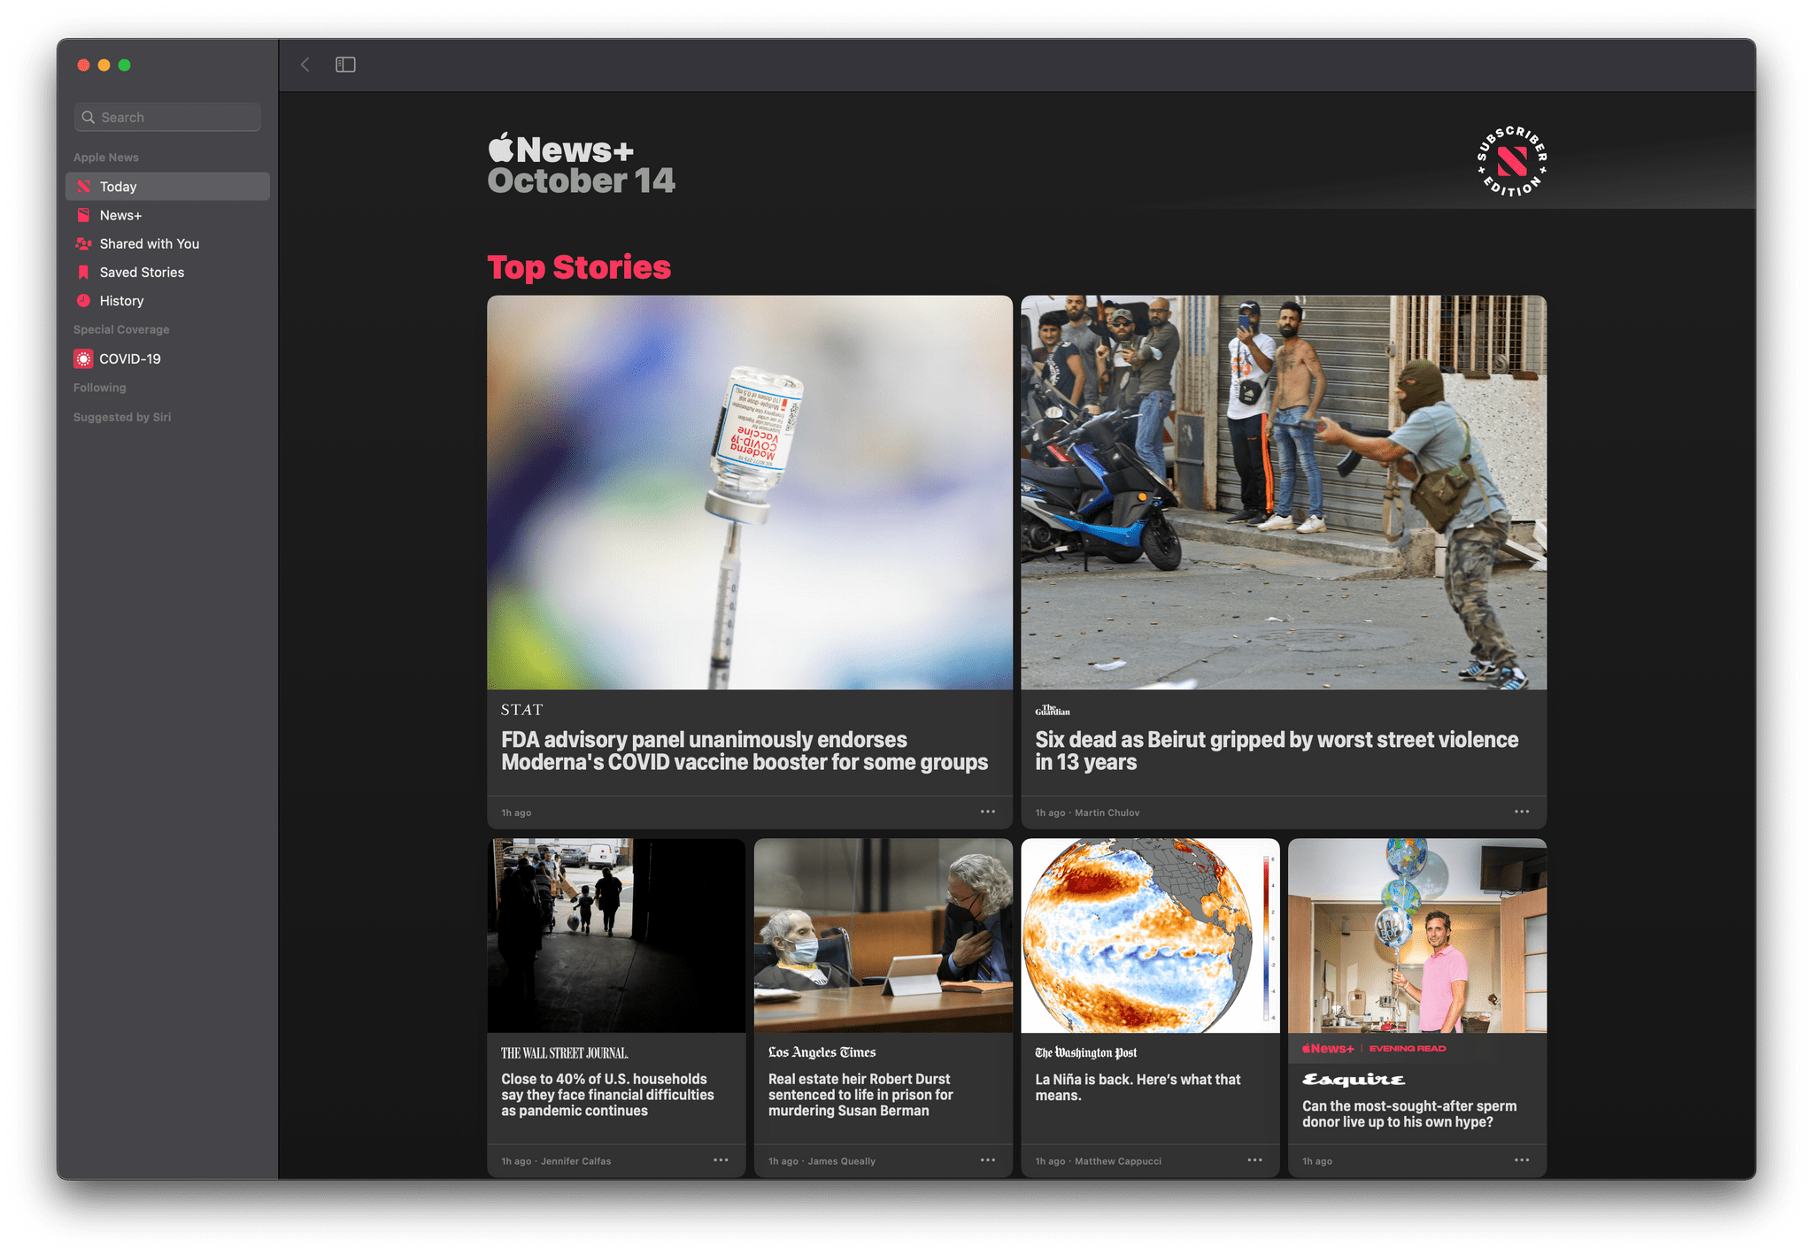1813x1255 pixels.
Task: Toggle the sidebar with the toolbar icon
Action: click(x=345, y=65)
